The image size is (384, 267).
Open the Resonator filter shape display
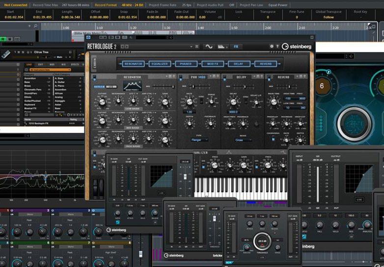[x=132, y=86]
